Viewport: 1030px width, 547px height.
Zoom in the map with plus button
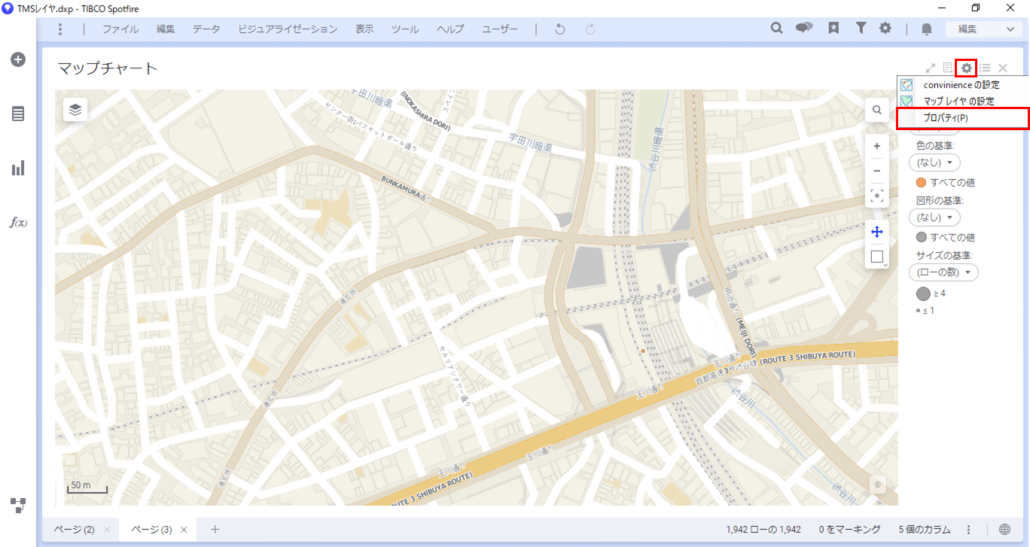pyautogui.click(x=877, y=146)
